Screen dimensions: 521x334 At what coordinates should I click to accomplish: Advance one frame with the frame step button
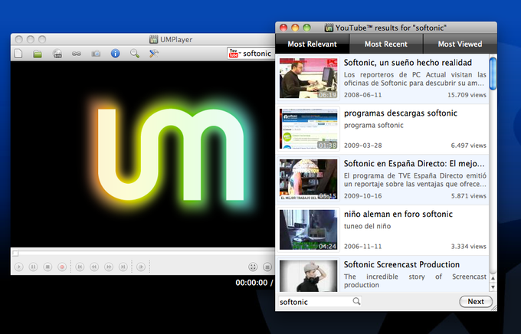[x=141, y=267]
